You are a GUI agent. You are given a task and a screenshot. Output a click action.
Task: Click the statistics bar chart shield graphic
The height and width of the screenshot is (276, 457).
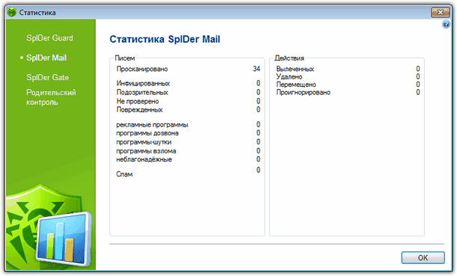pyautogui.click(x=49, y=227)
